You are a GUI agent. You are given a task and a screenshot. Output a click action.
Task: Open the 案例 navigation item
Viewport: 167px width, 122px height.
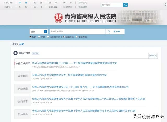point(38,3)
